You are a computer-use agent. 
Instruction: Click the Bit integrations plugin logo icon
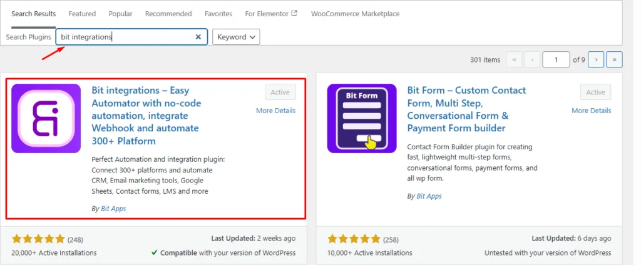(x=46, y=118)
